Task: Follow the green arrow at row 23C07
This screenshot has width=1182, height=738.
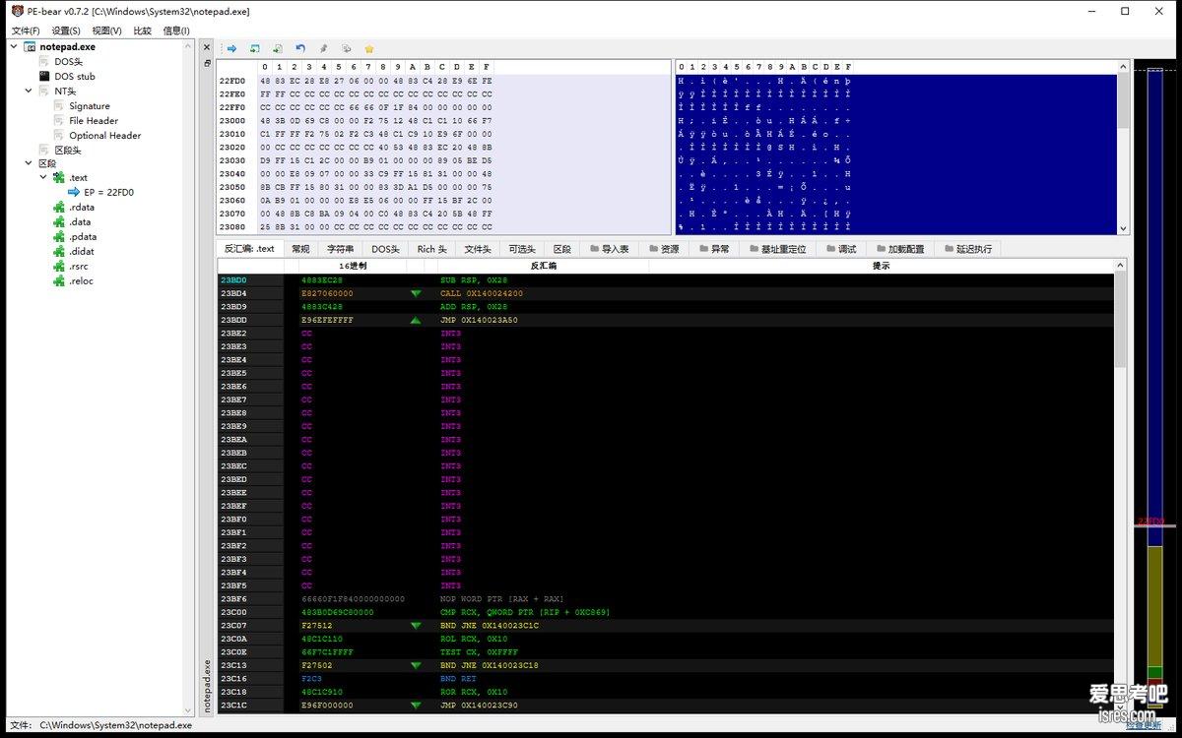Action: [x=416, y=625]
